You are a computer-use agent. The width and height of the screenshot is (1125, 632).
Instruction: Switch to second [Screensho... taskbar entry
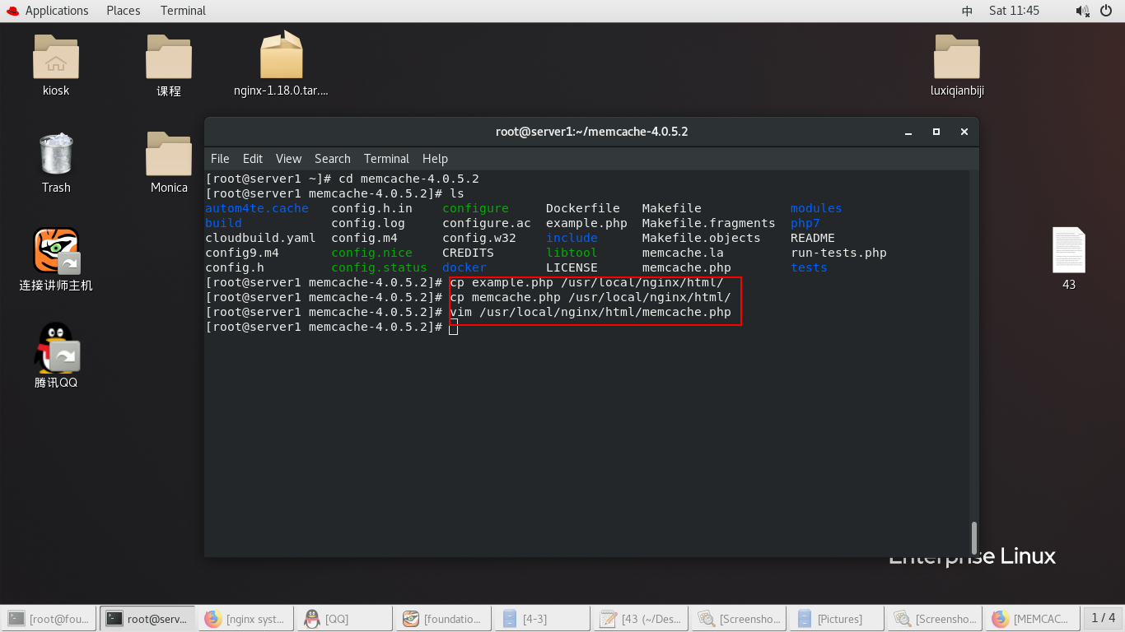click(x=934, y=618)
